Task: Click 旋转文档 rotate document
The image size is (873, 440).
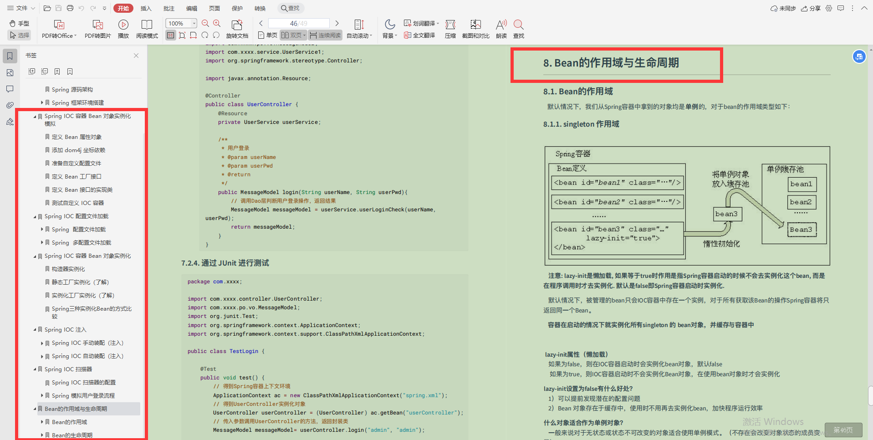Action: 237,29
